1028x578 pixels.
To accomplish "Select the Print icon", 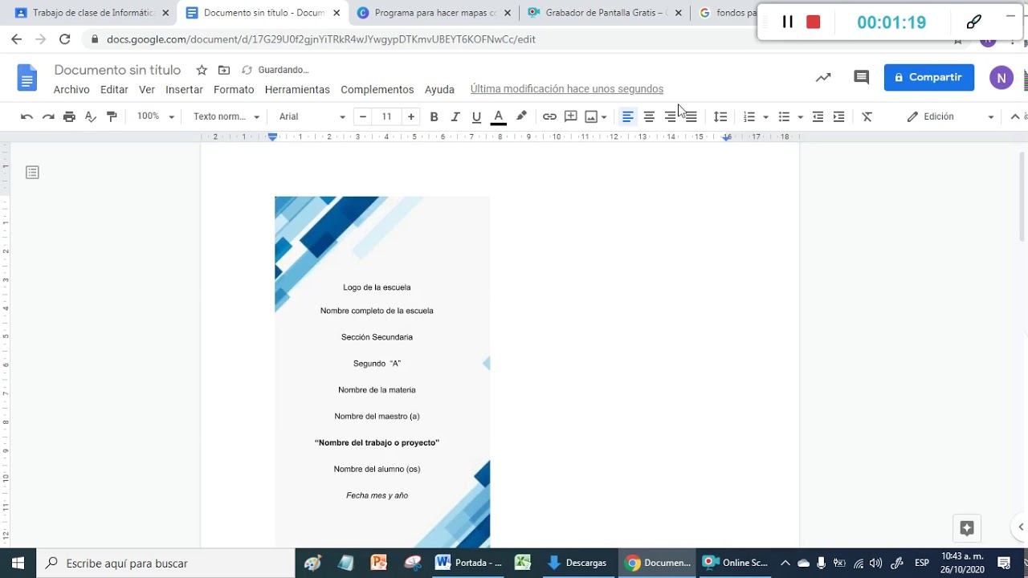I will tap(69, 116).
